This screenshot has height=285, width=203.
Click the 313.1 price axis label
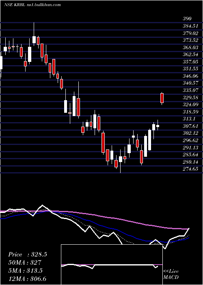189,119
